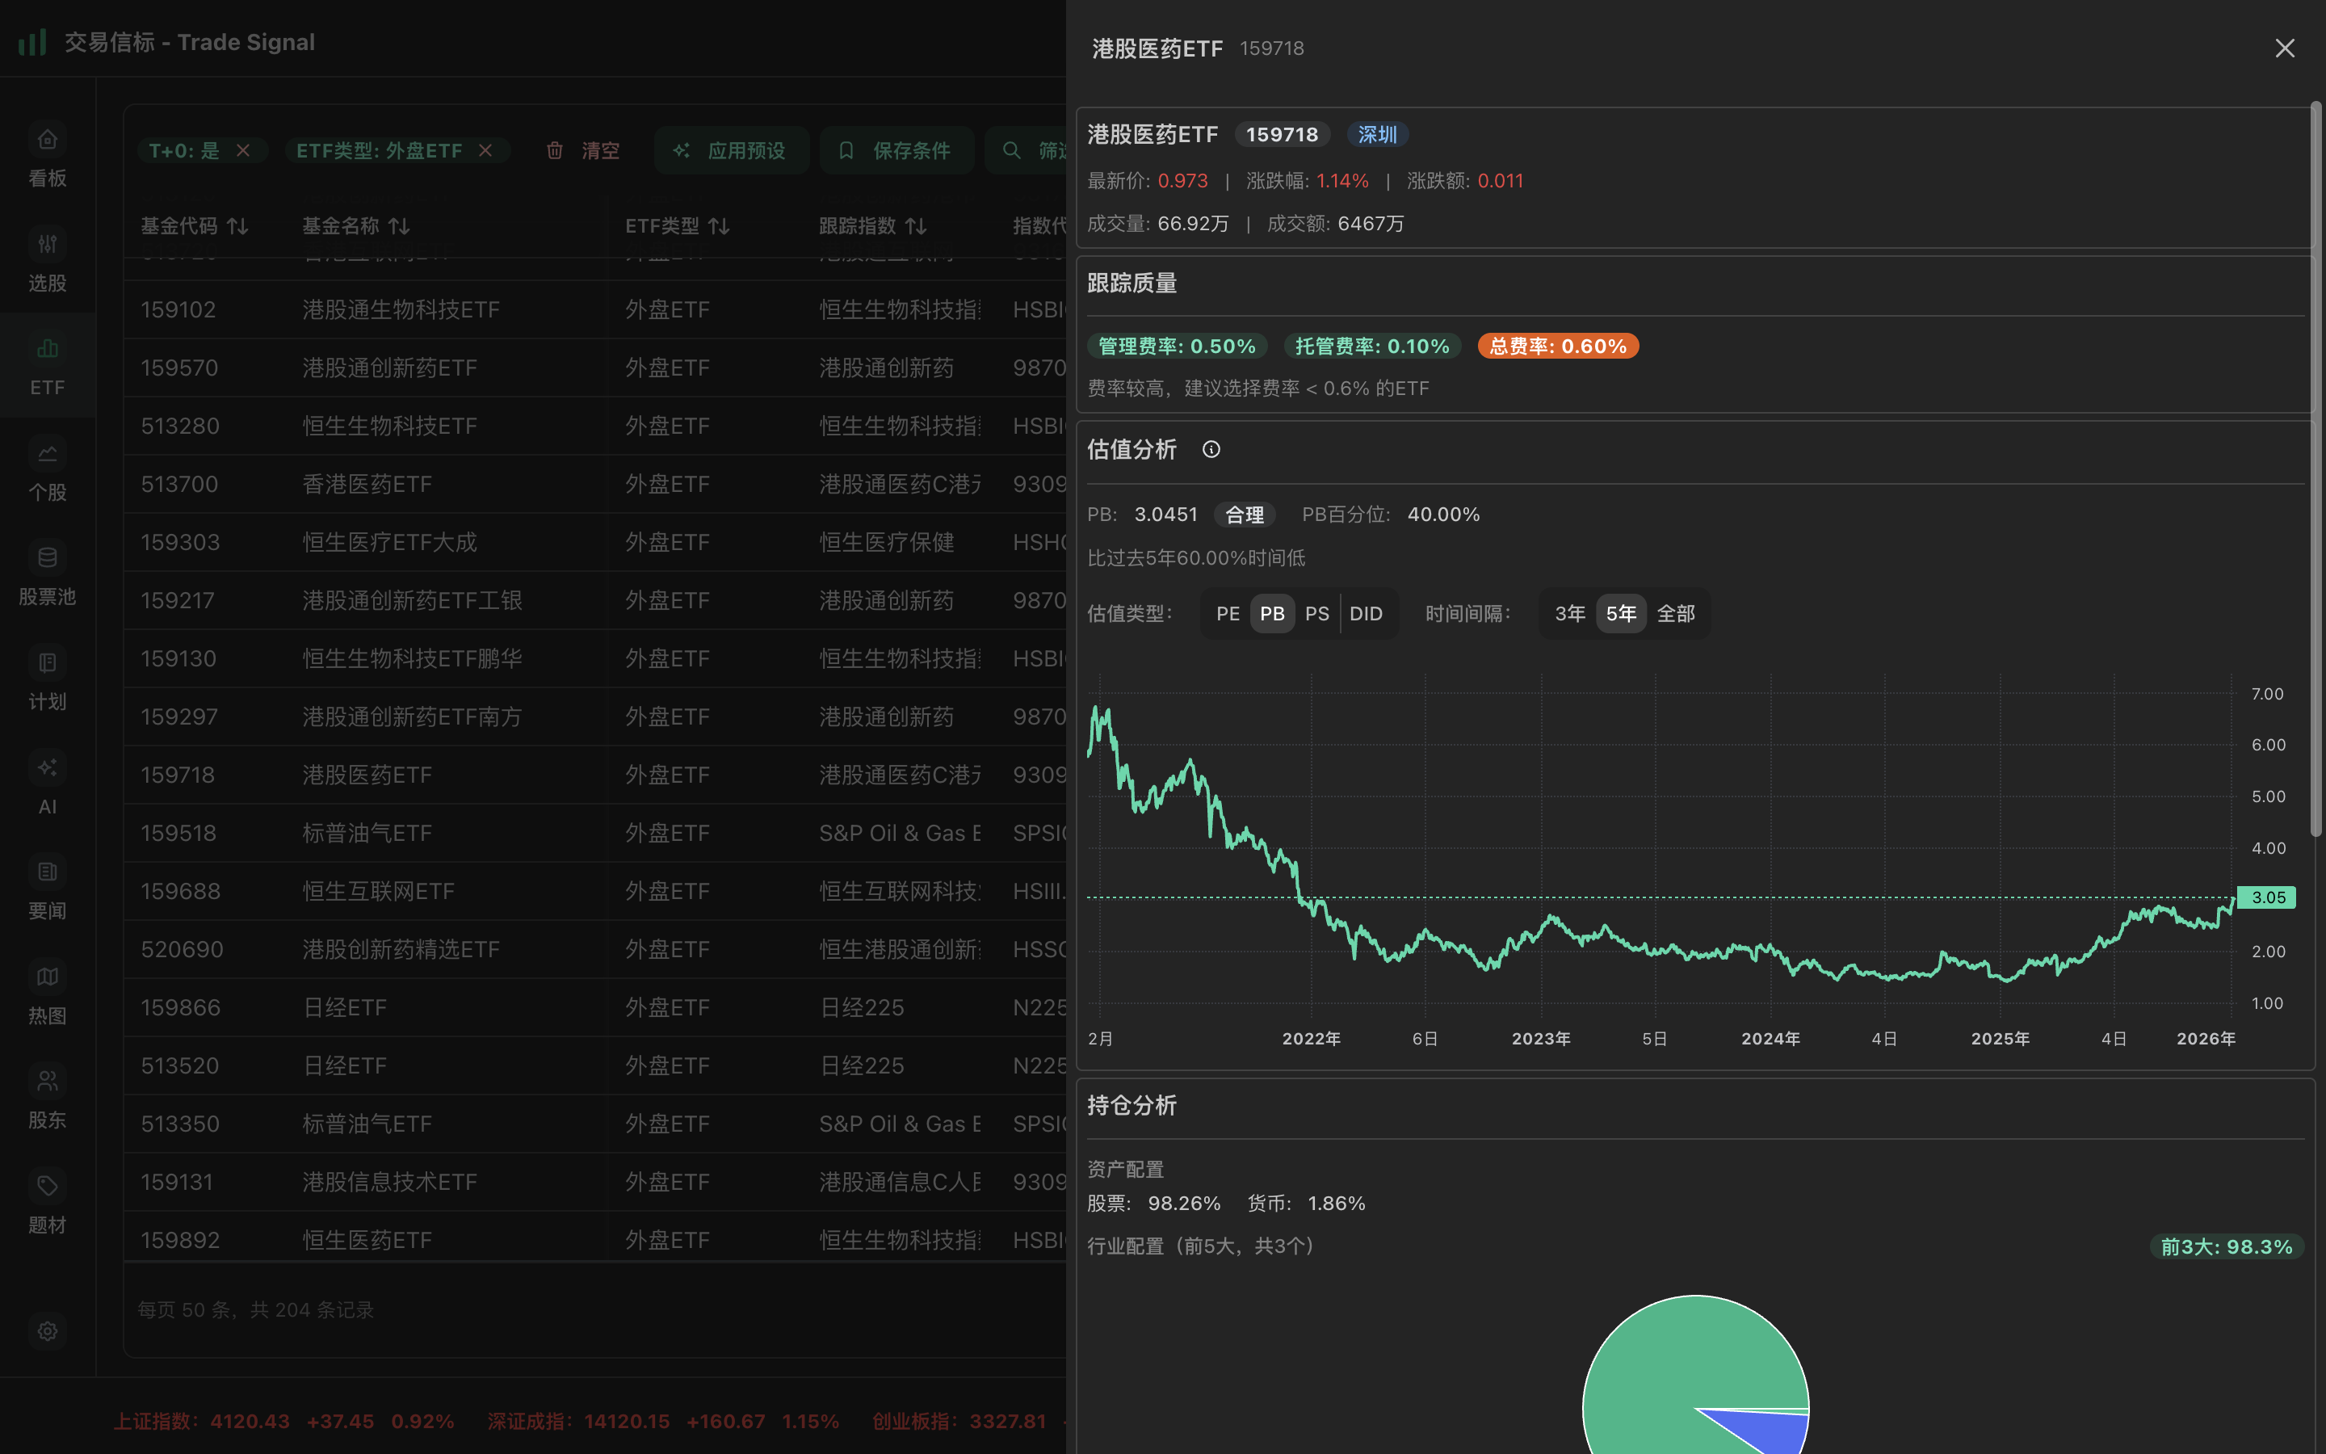View the 热图 heatmap section
Viewport: 2326px width, 1454px height.
pos(47,994)
